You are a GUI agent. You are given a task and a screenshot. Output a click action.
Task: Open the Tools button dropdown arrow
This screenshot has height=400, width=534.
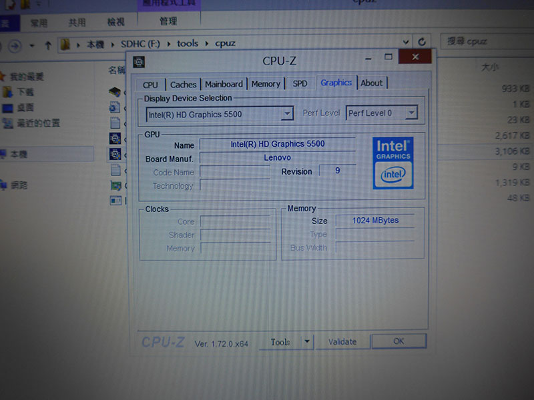pyautogui.click(x=306, y=342)
